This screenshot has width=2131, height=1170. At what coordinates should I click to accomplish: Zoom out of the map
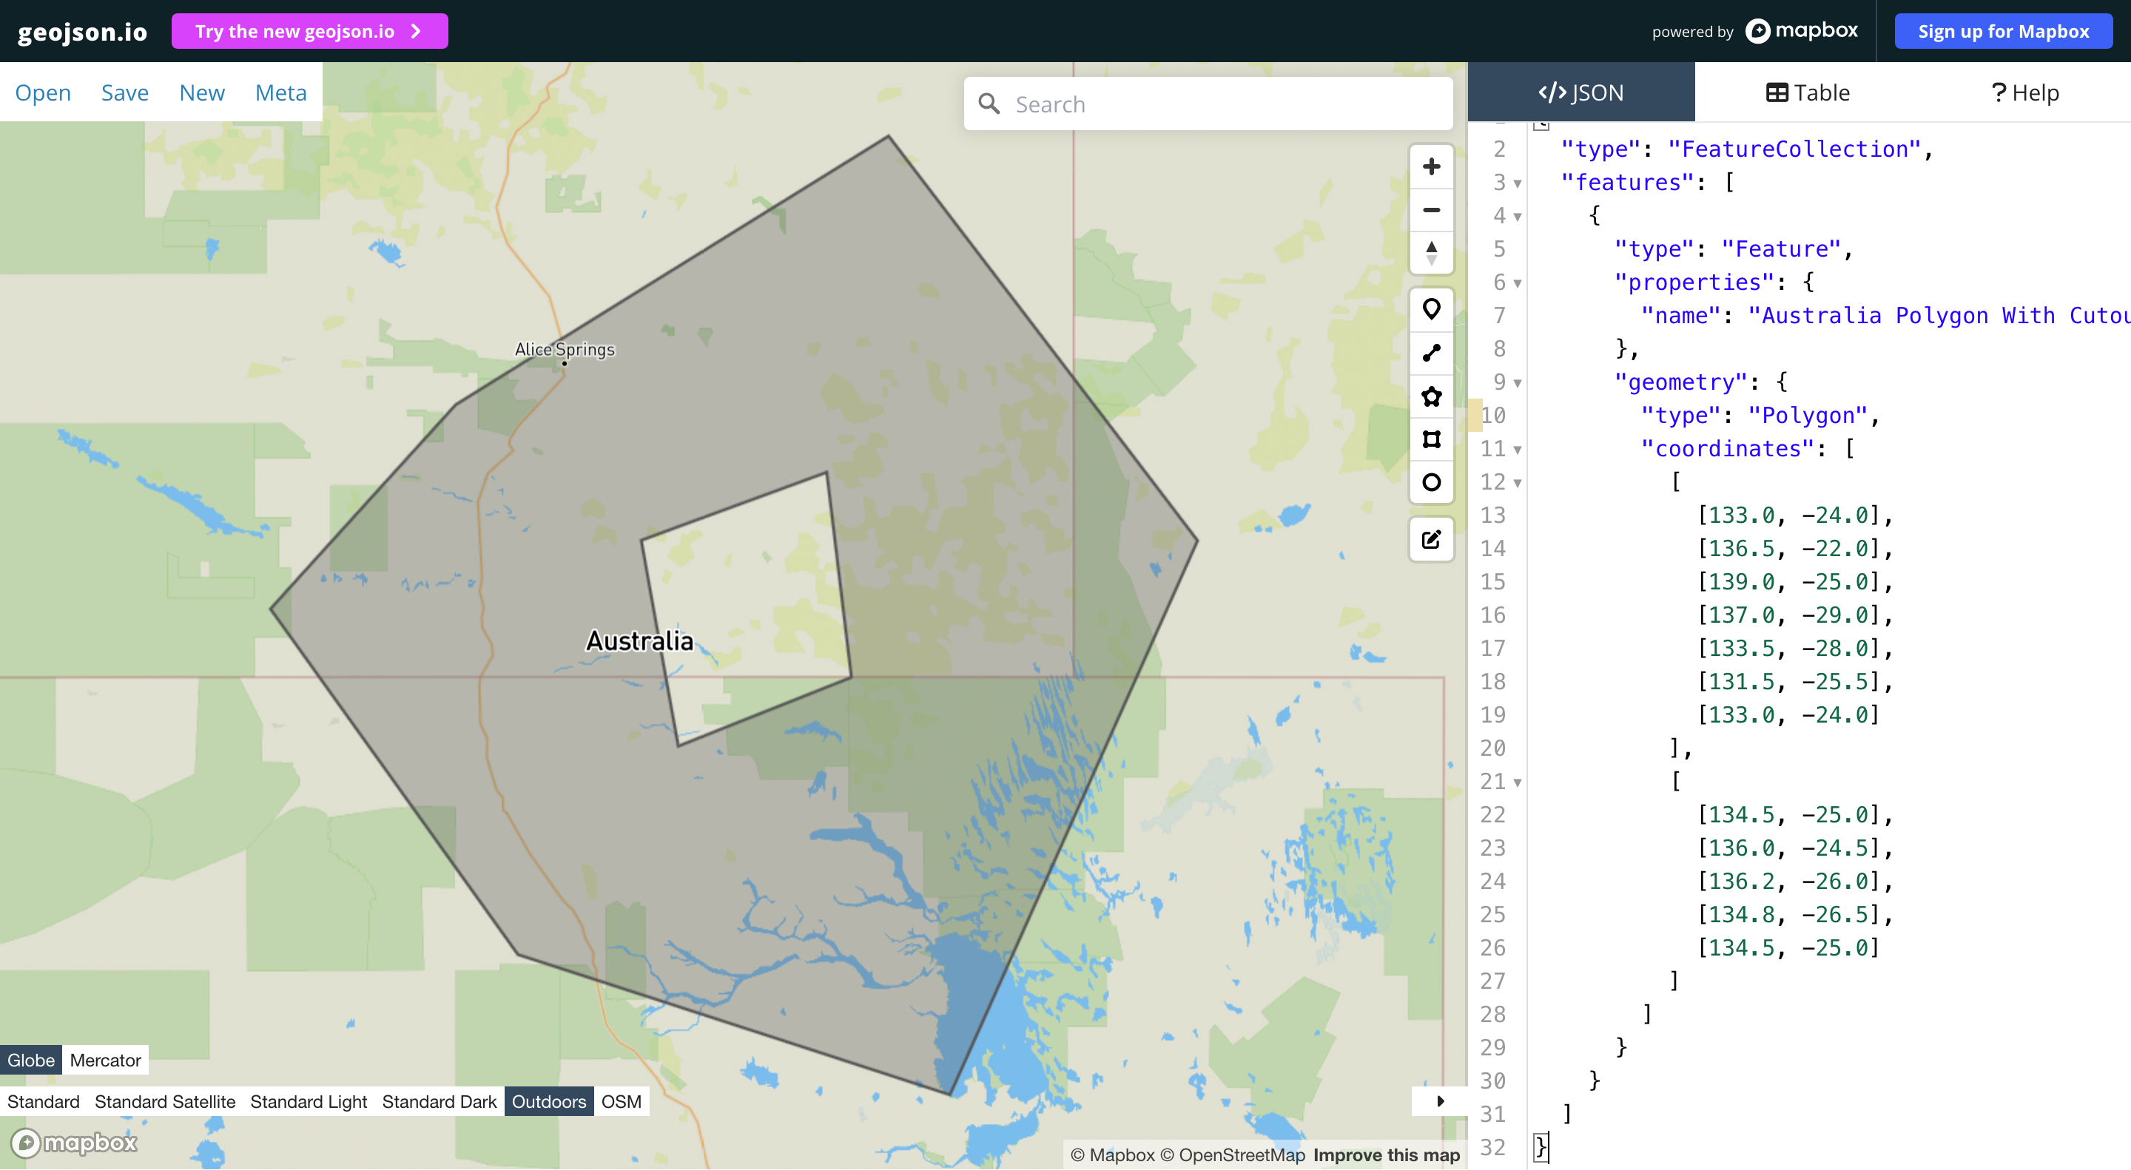point(1431,210)
